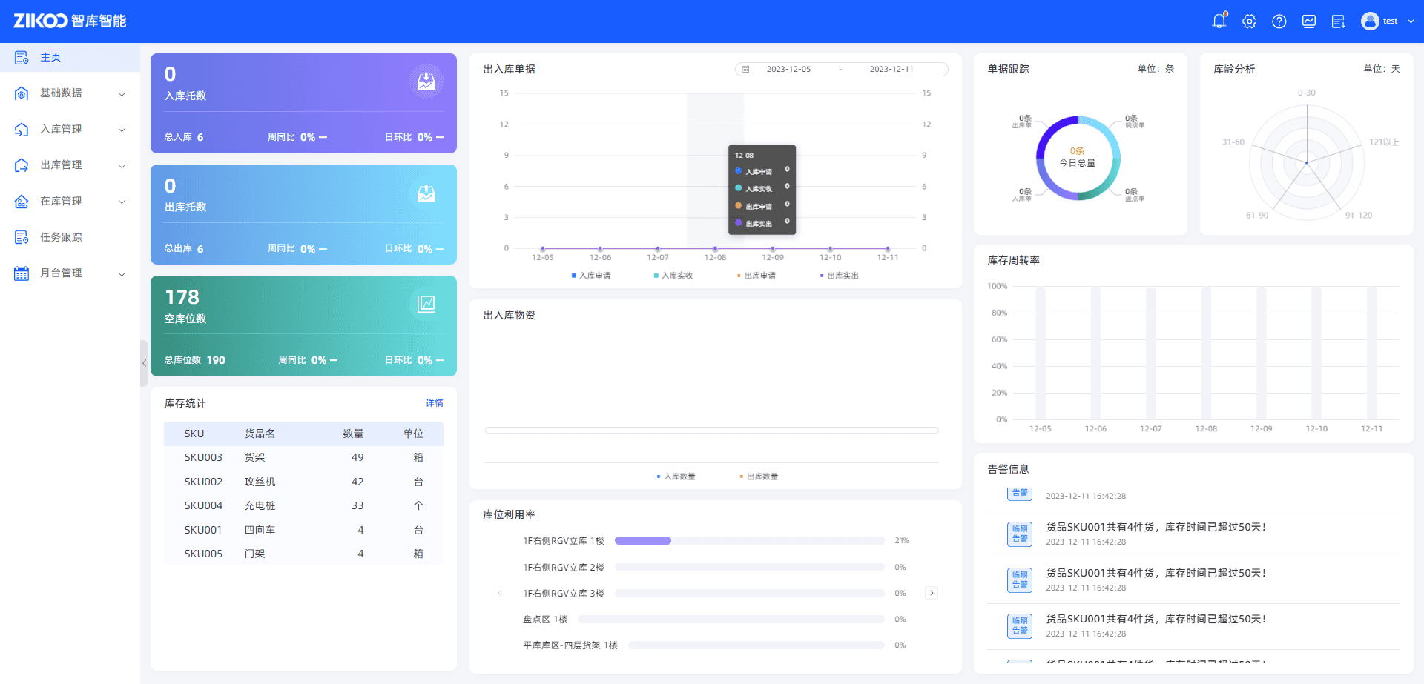The width and height of the screenshot is (1424, 684).
Task: Expand the 入库管理 chevron
Action: point(122,130)
